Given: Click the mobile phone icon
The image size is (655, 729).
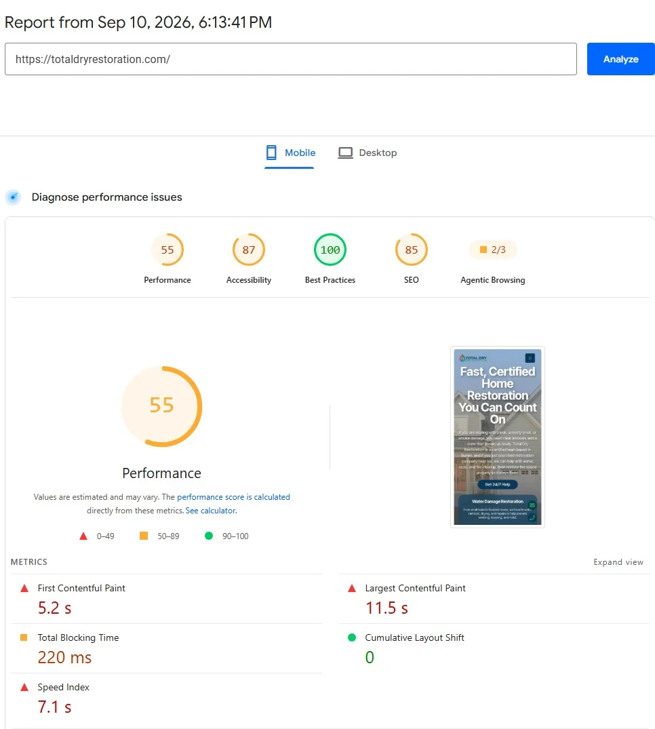Looking at the screenshot, I should click(x=271, y=153).
